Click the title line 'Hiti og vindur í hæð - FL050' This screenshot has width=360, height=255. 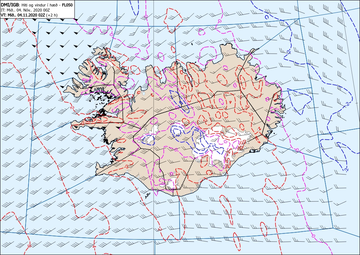tap(47, 5)
